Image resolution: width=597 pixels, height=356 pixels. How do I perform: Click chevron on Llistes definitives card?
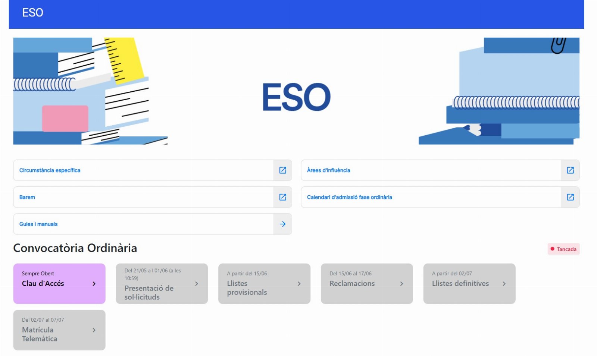click(x=504, y=284)
